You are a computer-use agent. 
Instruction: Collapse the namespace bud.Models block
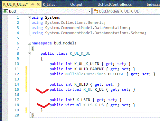point(29,43)
